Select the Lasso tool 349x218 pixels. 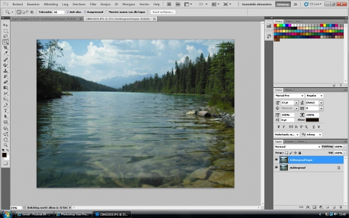(x=6, y=36)
